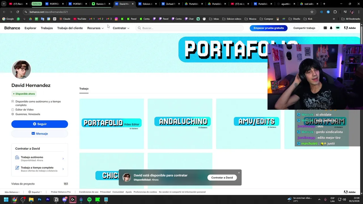Open the Edicion videos bookmark folder
This screenshot has width=363, height=204.
tap(232, 19)
